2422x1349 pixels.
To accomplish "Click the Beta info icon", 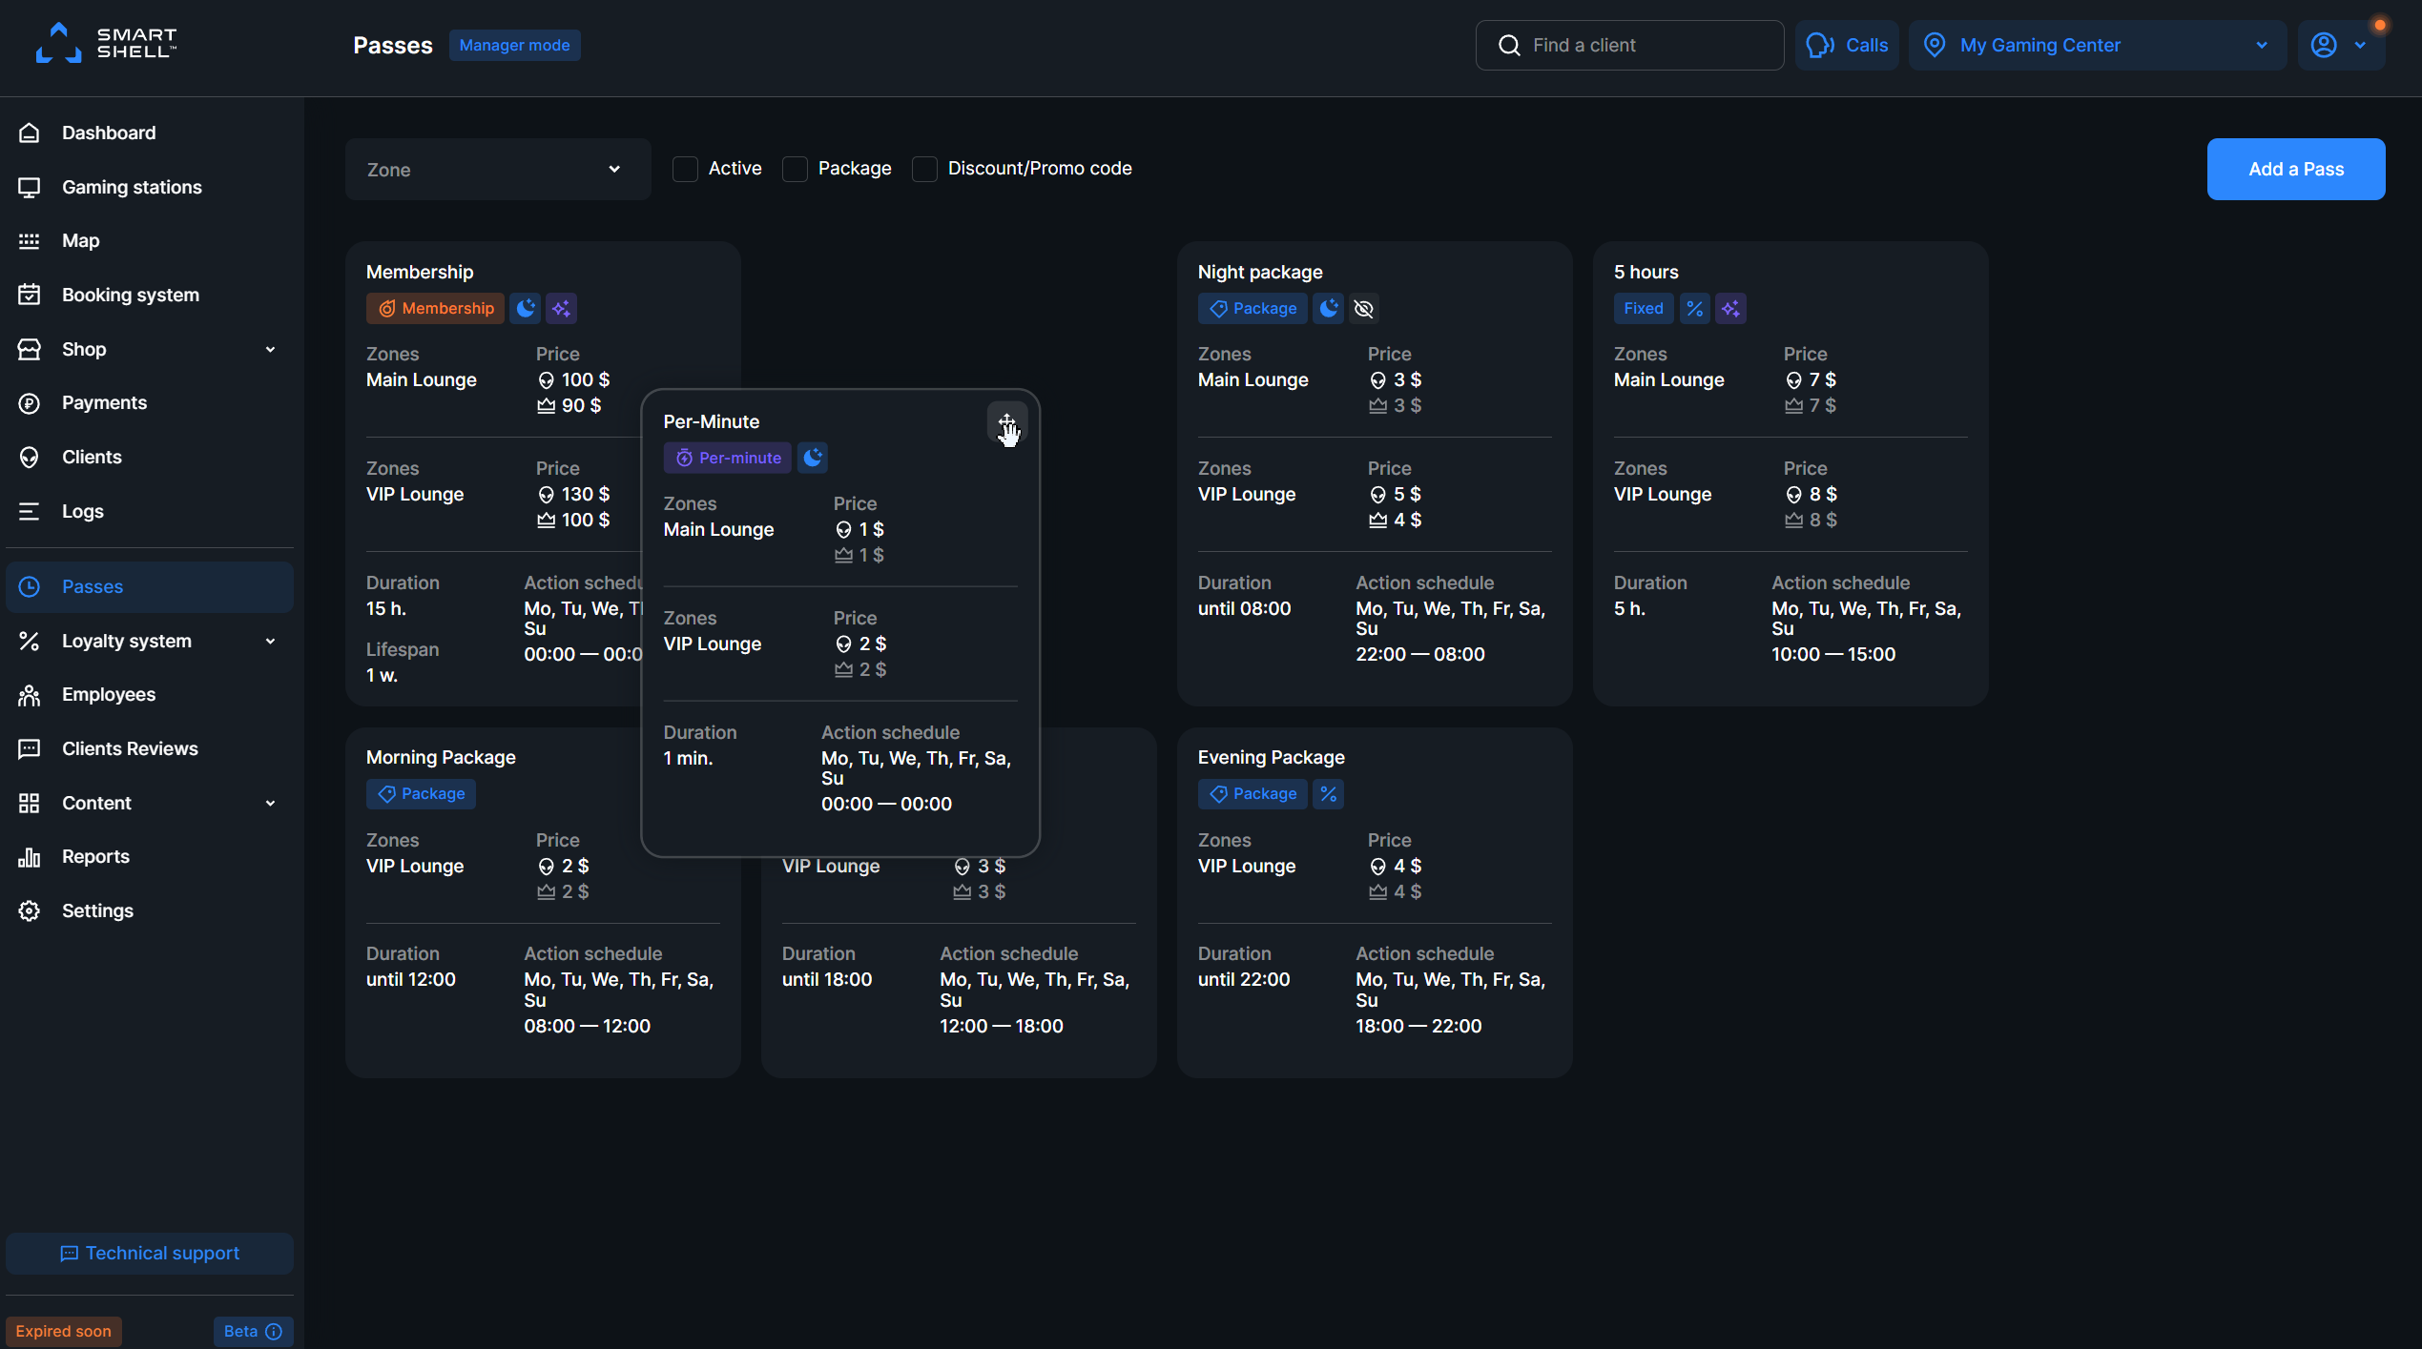I will coord(274,1331).
